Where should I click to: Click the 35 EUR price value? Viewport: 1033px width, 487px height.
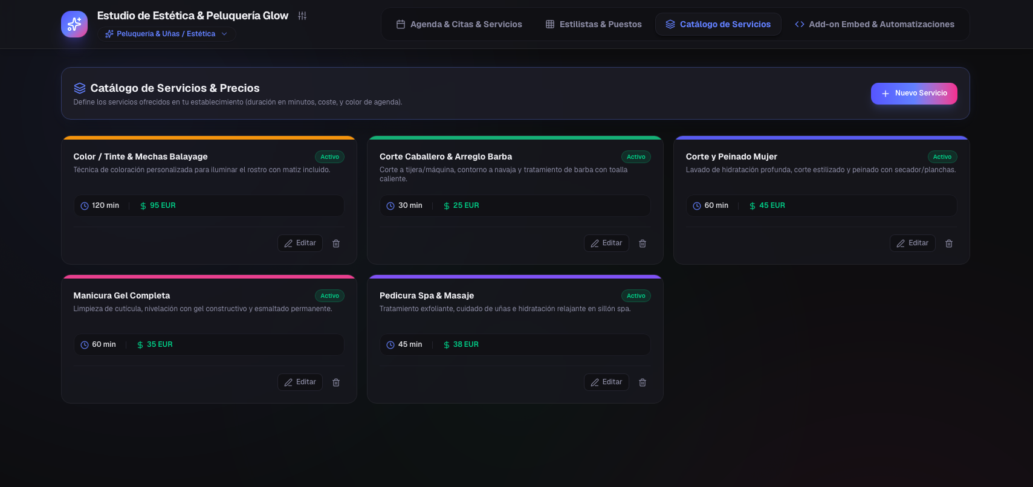[x=160, y=344]
